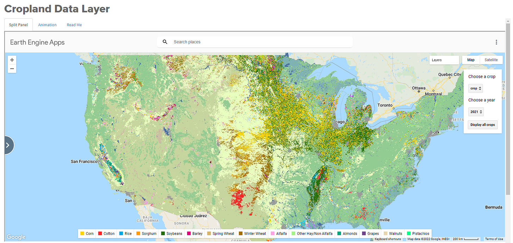Screen dimensions: 513x243
Task: Click the blue Rice legend swatch
Action: tap(121, 233)
